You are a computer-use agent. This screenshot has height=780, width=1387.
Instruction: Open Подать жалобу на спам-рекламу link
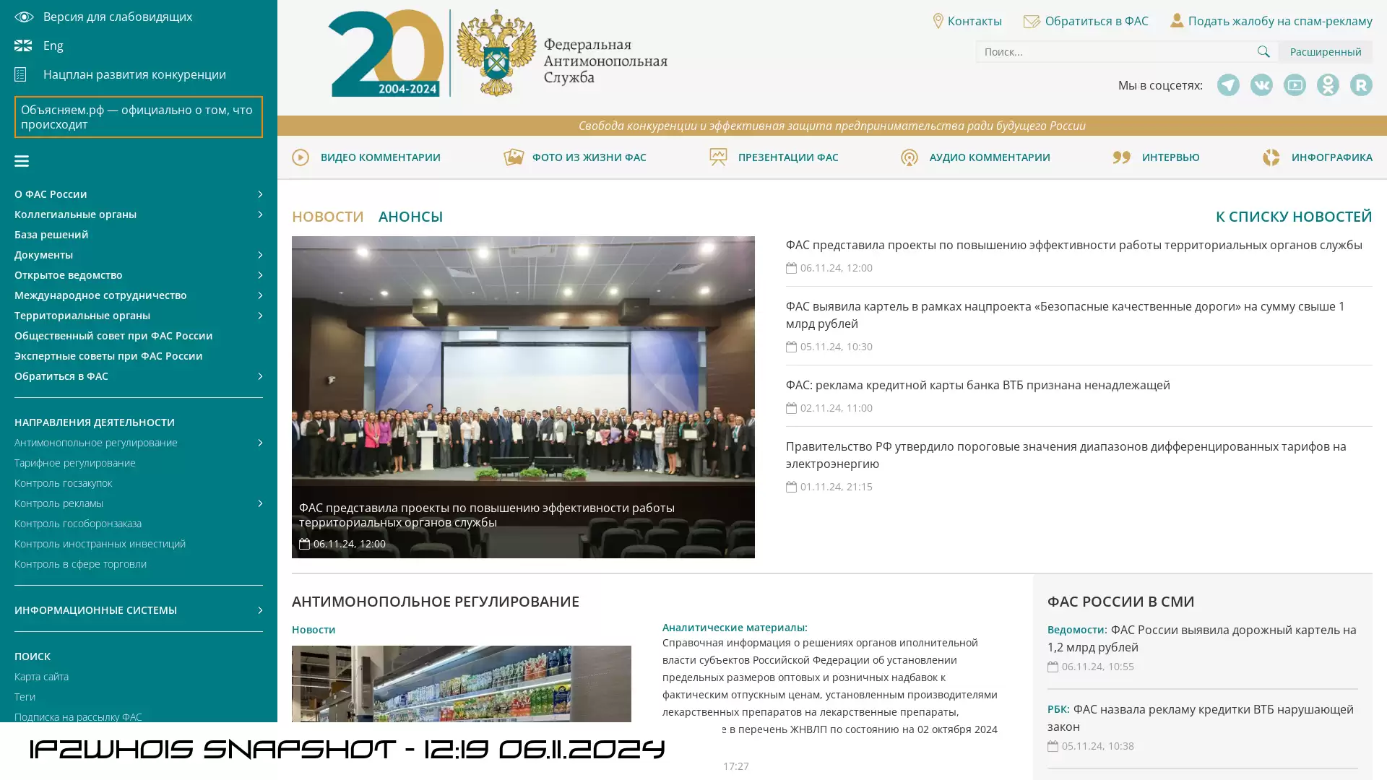click(x=1280, y=21)
